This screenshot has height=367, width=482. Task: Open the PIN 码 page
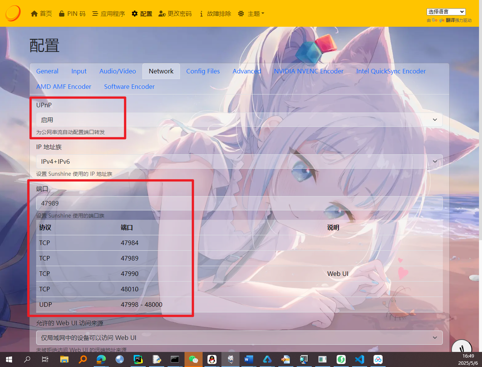click(x=72, y=14)
